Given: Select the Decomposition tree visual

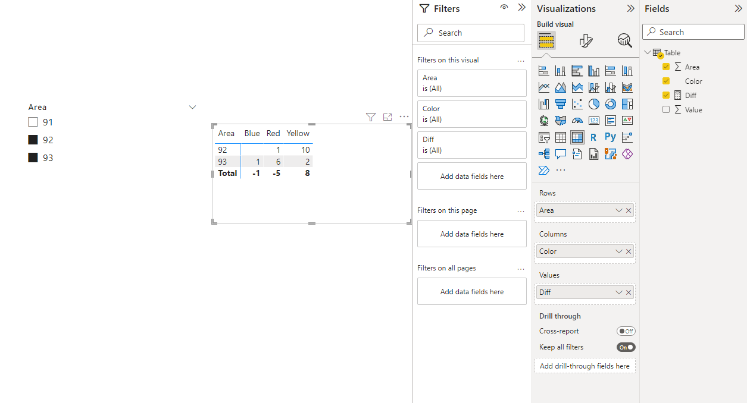Looking at the screenshot, I should [543, 154].
